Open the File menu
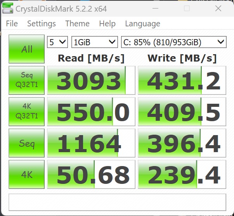The image size is (234, 216). [x=12, y=24]
